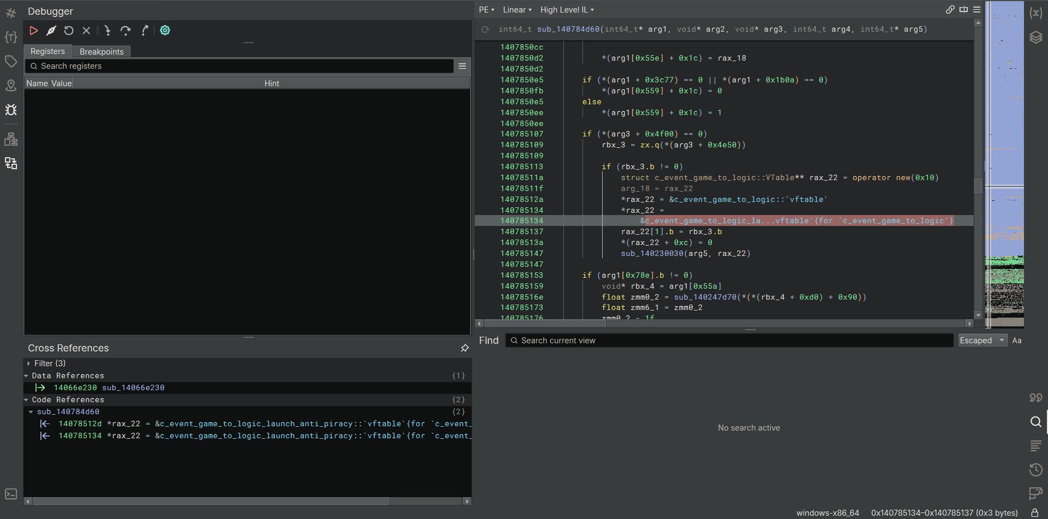Open debugger settings with the teal gear
The height and width of the screenshot is (519, 1048).
tap(165, 31)
